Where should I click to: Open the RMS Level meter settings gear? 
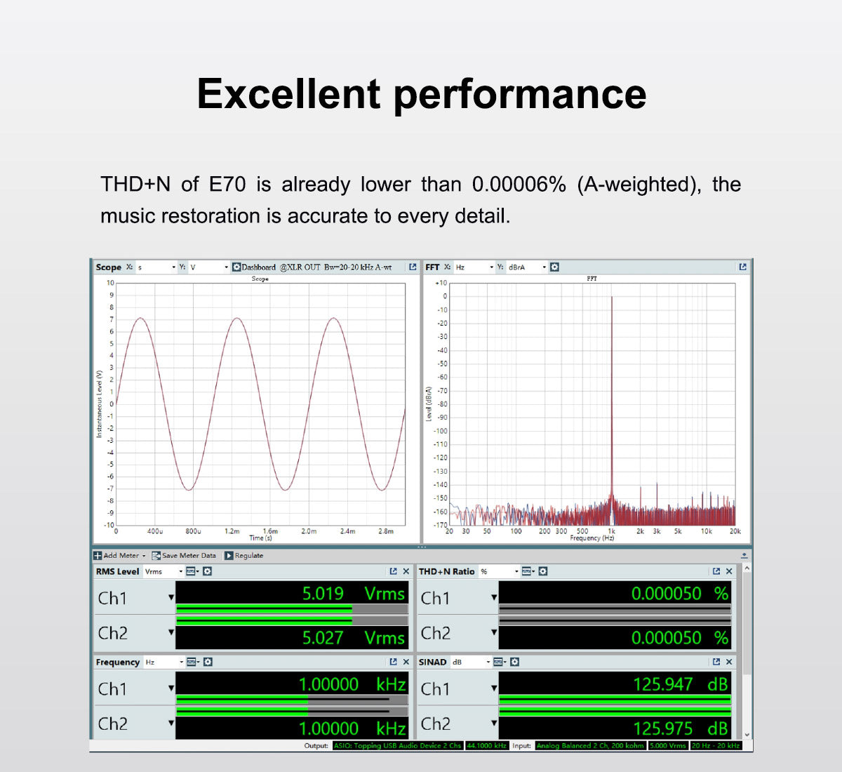click(x=207, y=571)
